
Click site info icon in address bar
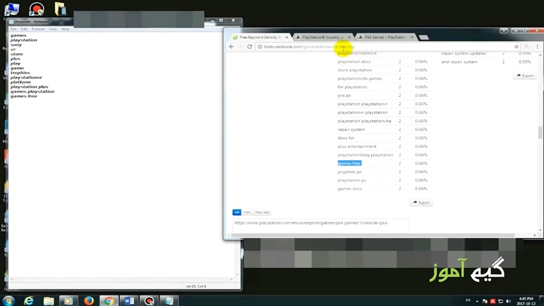(x=260, y=47)
